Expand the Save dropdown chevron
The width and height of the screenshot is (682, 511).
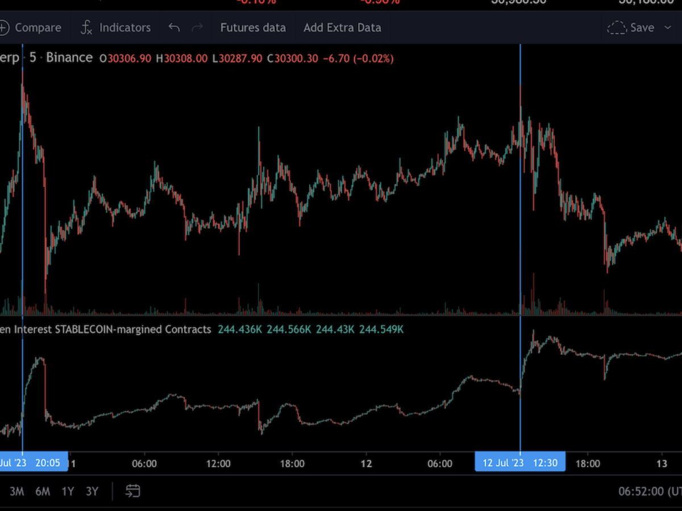click(x=668, y=27)
